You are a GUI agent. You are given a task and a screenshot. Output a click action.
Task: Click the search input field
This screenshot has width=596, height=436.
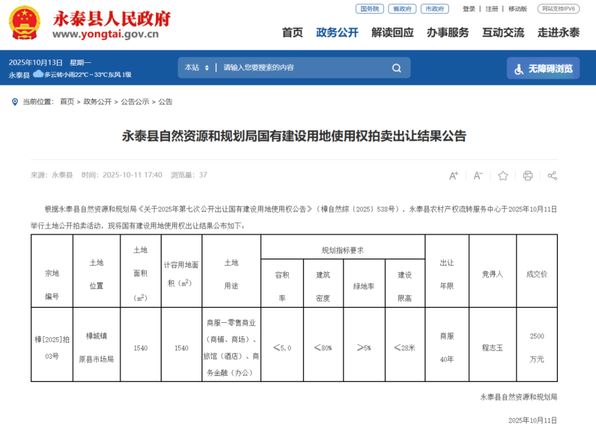[304, 68]
